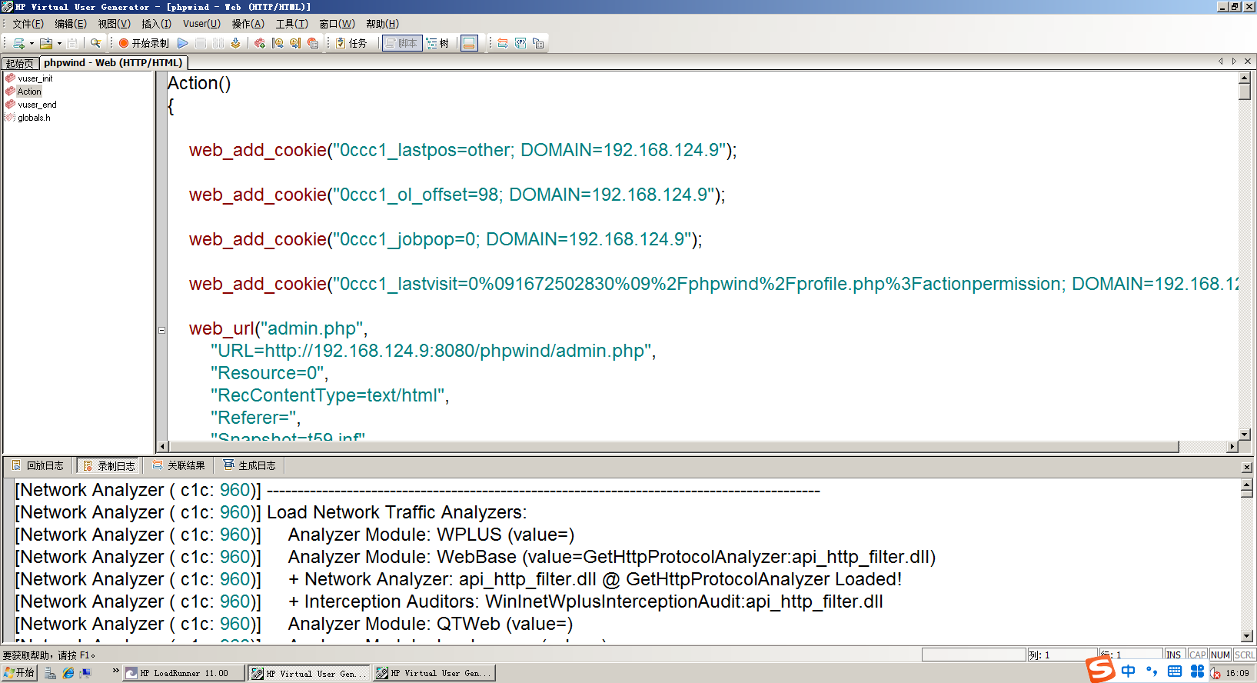Close the output log pane
Screen dimensions: 1257x683
point(1246,467)
